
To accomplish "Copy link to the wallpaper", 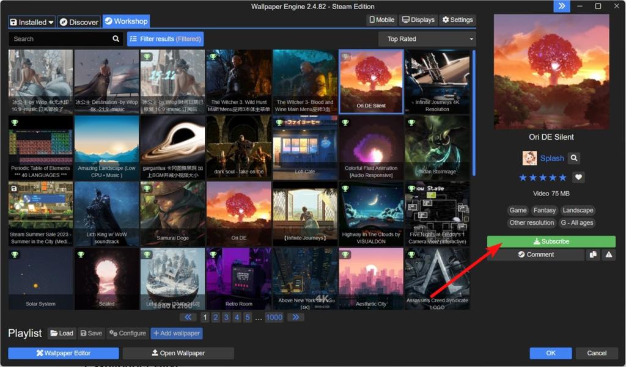I will (x=593, y=255).
